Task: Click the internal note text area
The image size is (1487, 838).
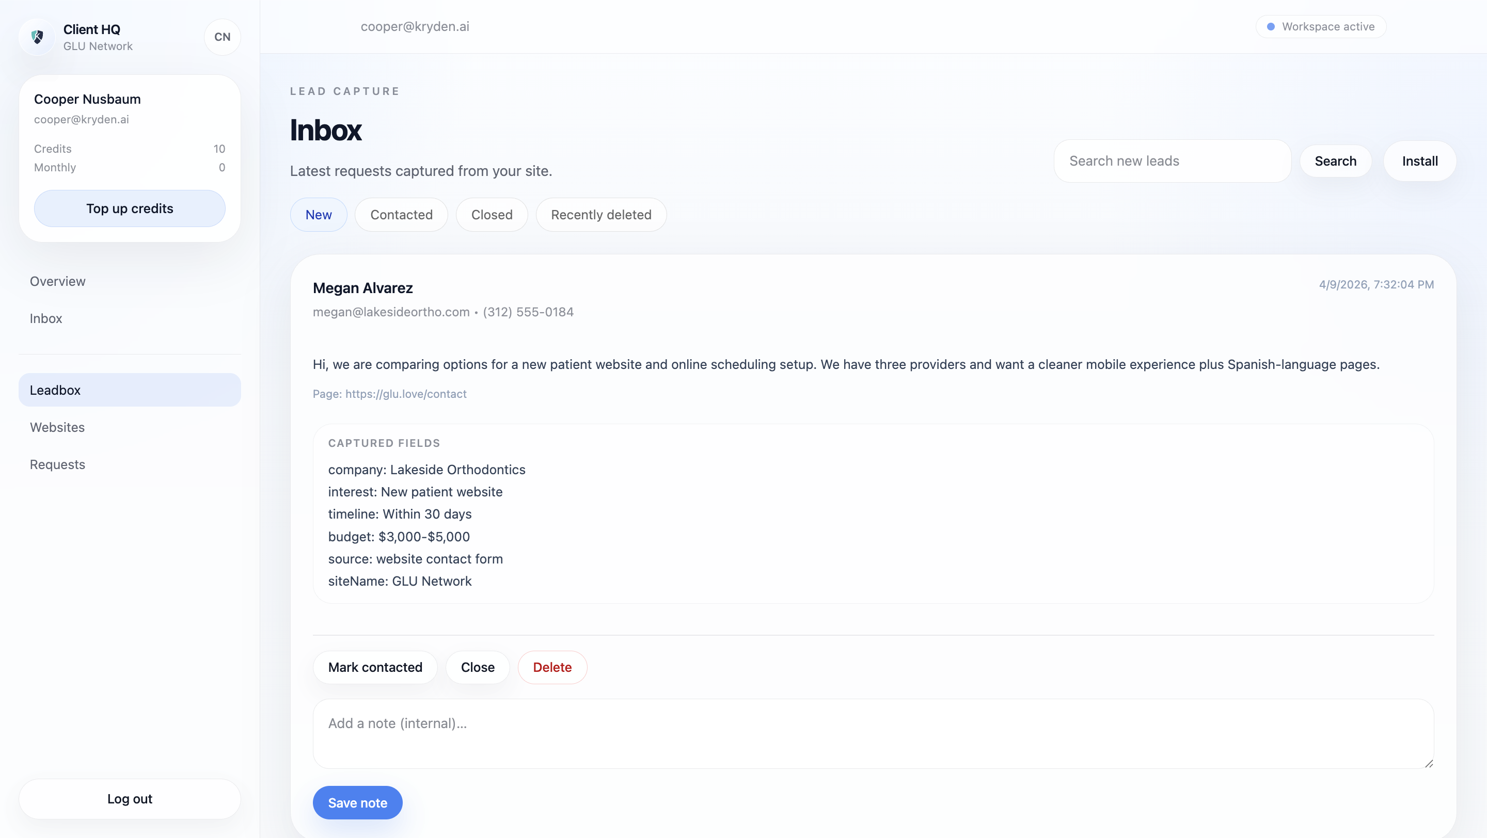Action: 873,734
